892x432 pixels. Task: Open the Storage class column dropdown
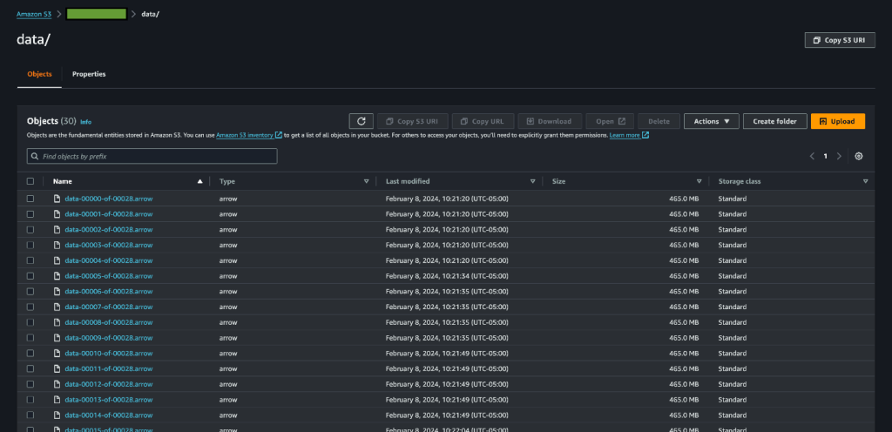(865, 181)
